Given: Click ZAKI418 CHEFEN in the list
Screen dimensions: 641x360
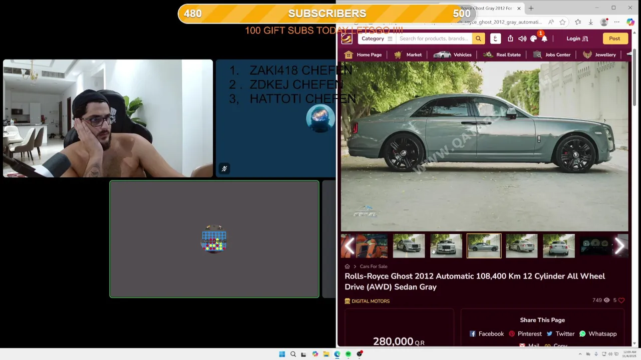Looking at the screenshot, I should [x=300, y=70].
